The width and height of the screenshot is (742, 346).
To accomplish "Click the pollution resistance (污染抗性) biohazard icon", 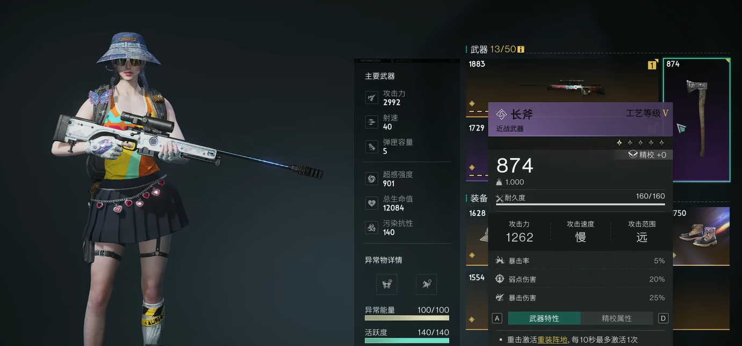I will (x=371, y=227).
